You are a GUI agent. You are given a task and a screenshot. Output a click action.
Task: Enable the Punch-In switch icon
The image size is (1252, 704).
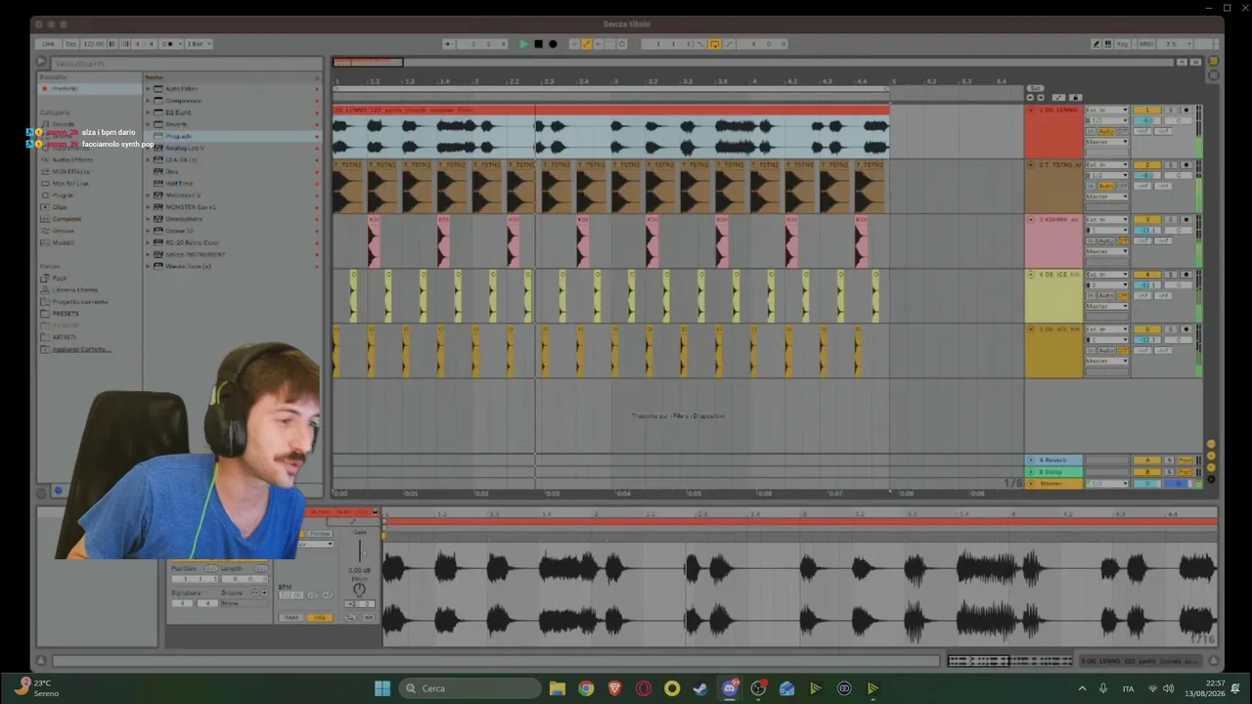699,44
